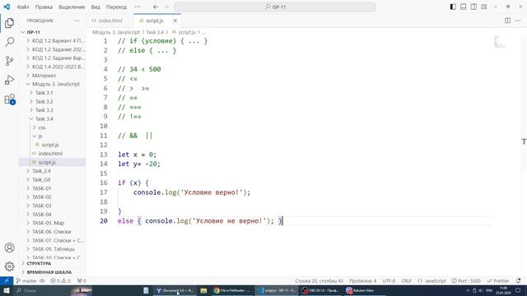The height and width of the screenshot is (296, 527).
Task: Expand Материал folder
Action: point(53,75)
